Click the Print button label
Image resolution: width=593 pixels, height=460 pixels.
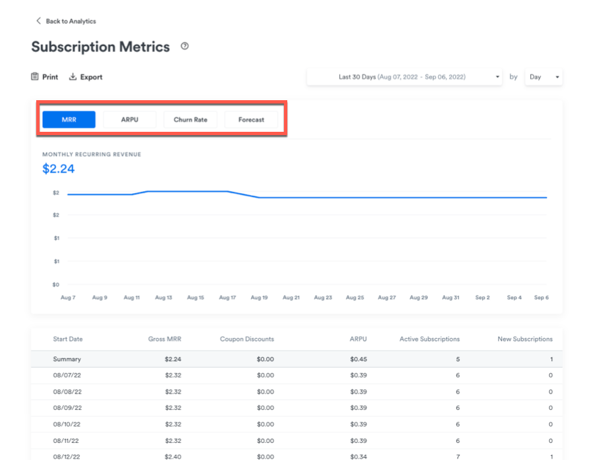50,77
